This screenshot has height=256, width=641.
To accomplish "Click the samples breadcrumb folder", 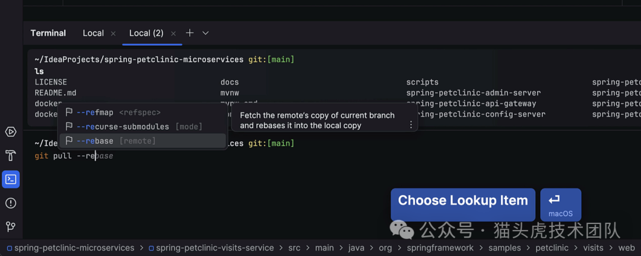I will (504, 248).
